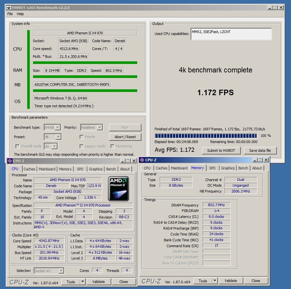This screenshot has width=291, height=289.
Task: Enable the Monitoring checkbox
Action: tap(112, 146)
